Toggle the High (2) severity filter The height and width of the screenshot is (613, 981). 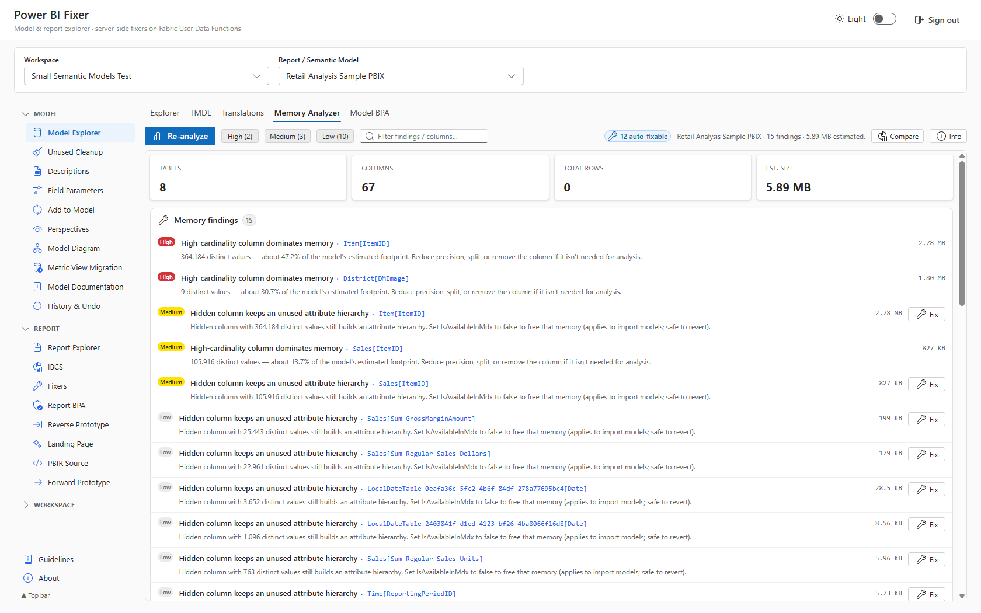[240, 136]
